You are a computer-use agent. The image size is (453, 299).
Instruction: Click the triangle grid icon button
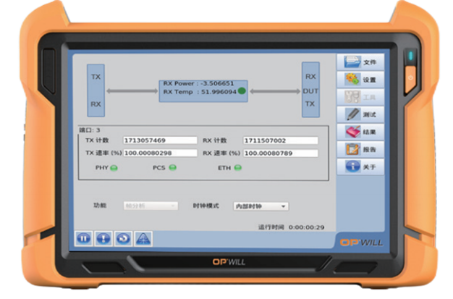(143, 237)
